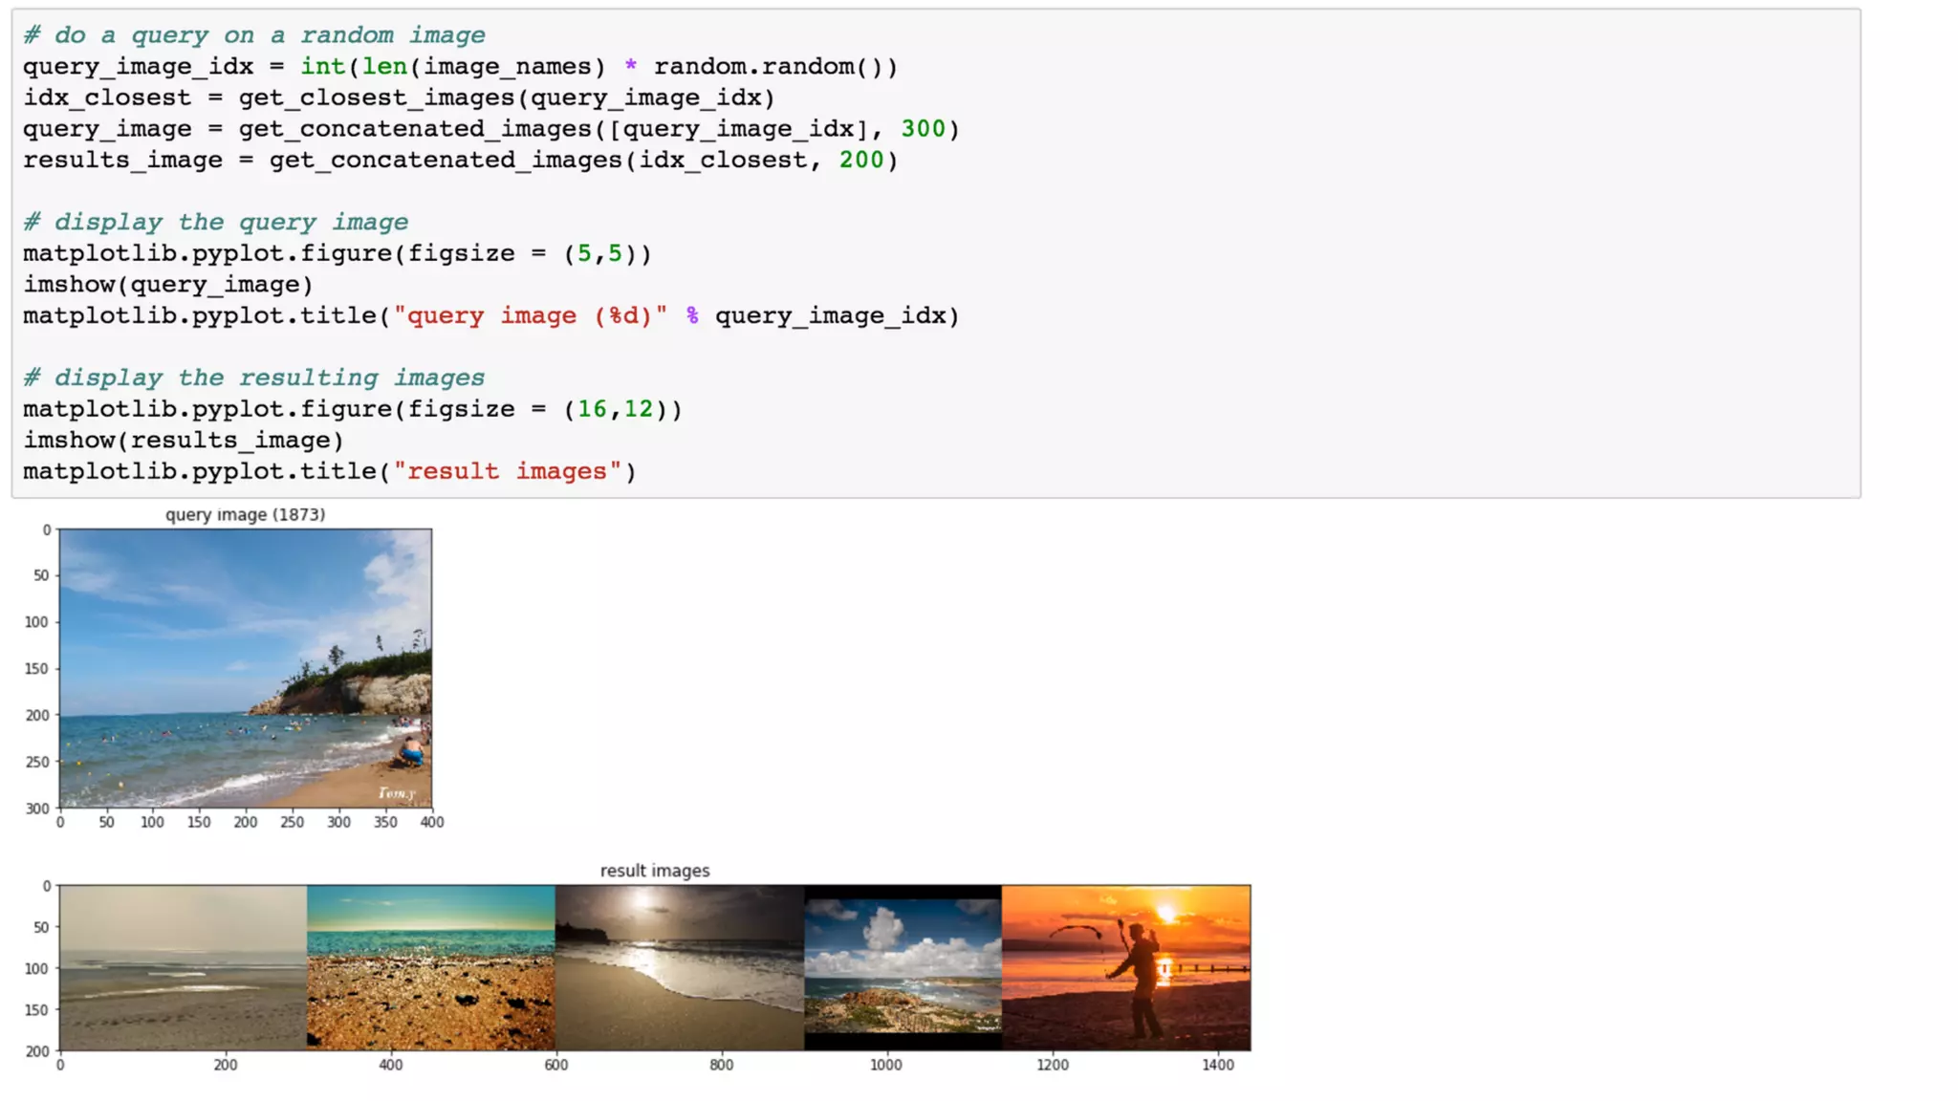This screenshot has height=1101, width=1958.
Task: Click the 'query image (1873)' plot title
Action: (245, 514)
